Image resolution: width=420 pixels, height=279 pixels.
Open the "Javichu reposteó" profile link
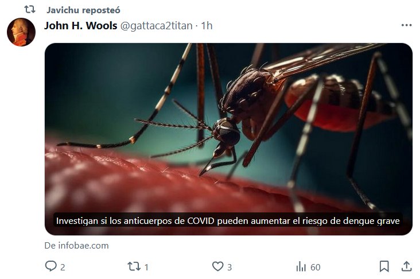coord(83,10)
